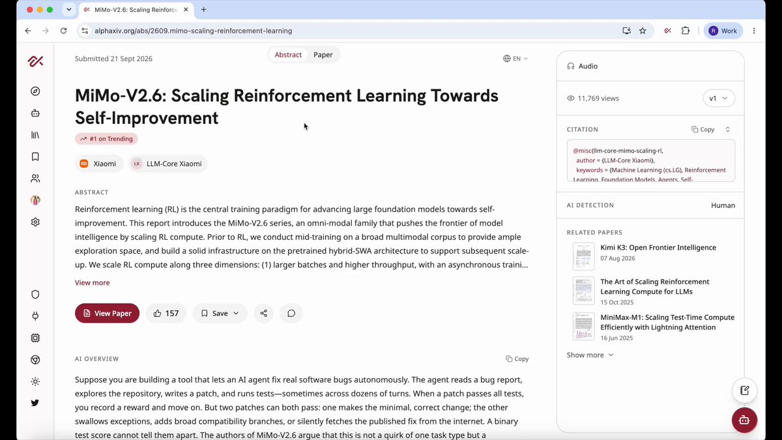
Task: Click the Submitted 21 Sept 2026 text
Action: (x=113, y=59)
